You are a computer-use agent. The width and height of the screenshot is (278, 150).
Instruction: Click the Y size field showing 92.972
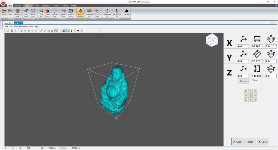click(x=257, y=61)
